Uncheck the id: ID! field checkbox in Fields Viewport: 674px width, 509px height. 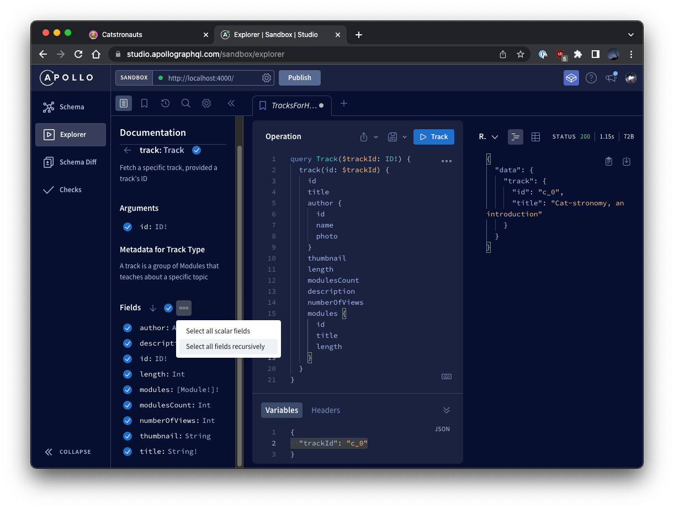(128, 359)
